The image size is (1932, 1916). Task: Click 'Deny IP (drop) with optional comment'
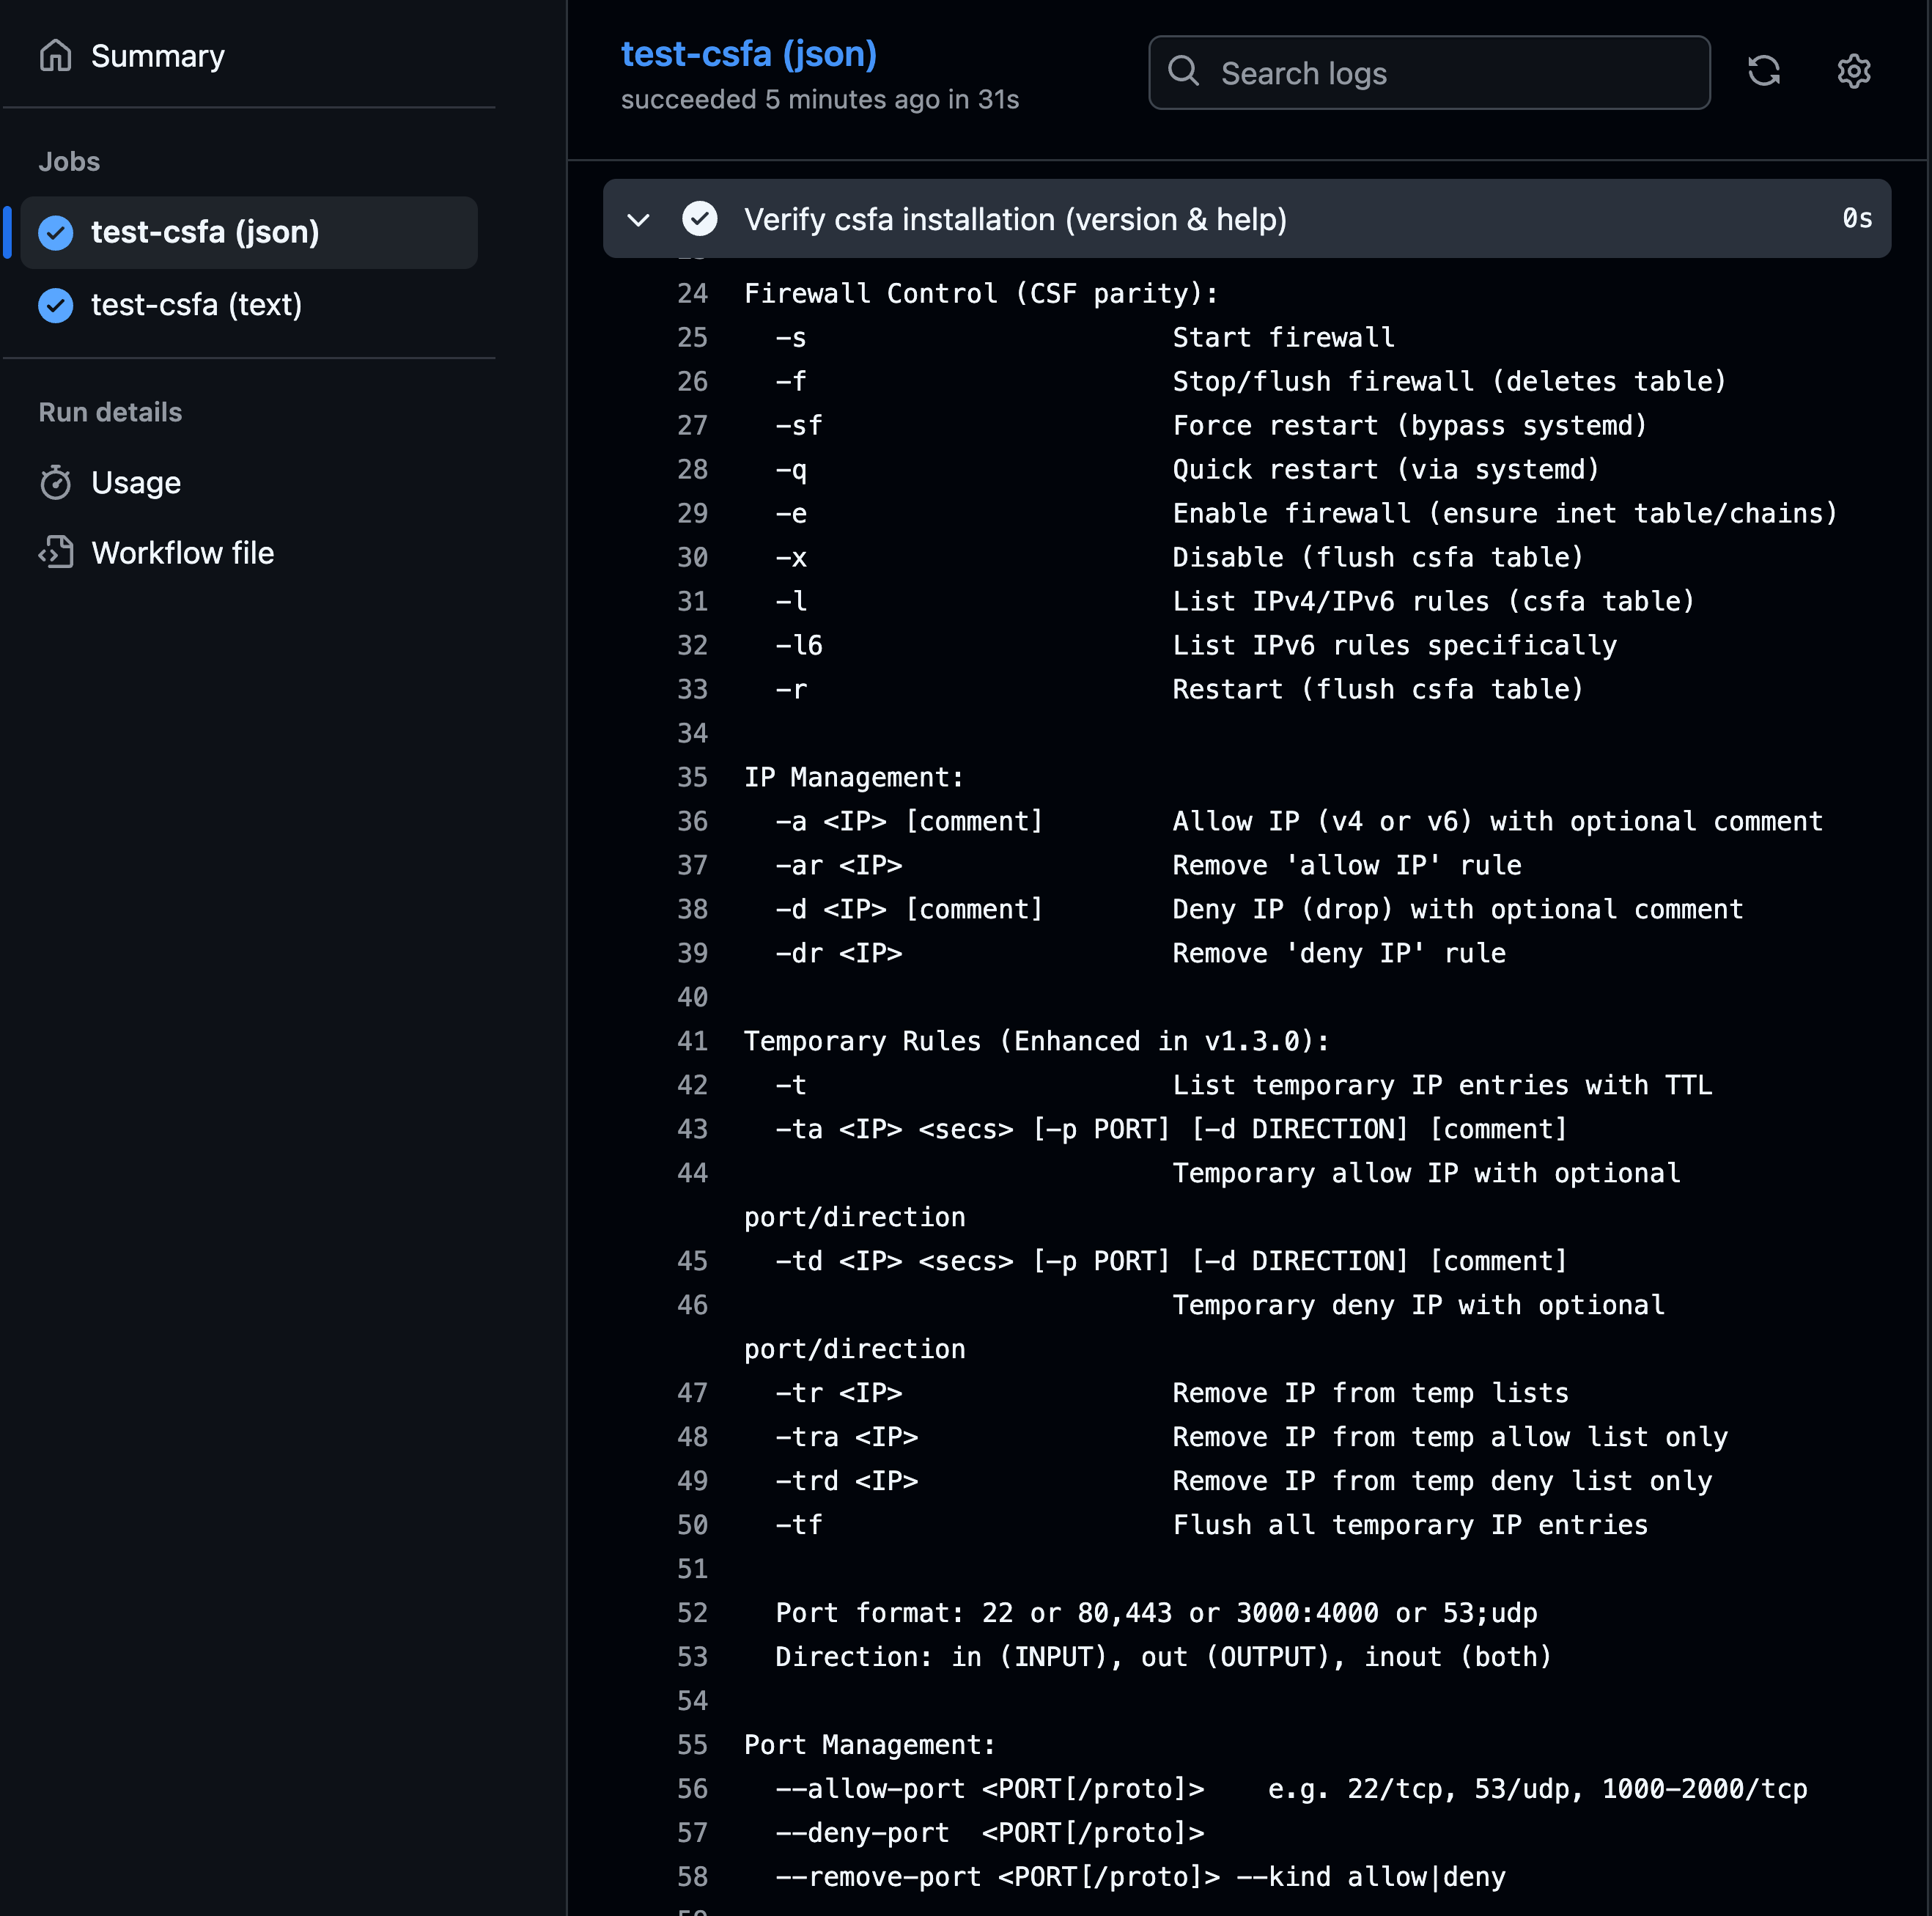point(1457,909)
